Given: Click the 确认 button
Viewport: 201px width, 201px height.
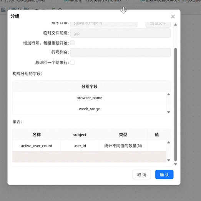Looking at the screenshot, I should click(164, 174).
